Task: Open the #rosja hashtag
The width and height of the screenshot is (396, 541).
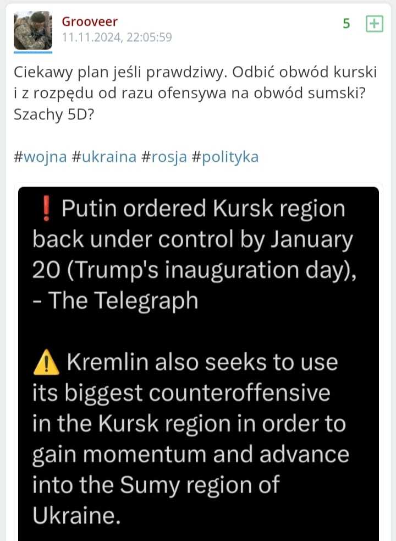Action: (163, 157)
